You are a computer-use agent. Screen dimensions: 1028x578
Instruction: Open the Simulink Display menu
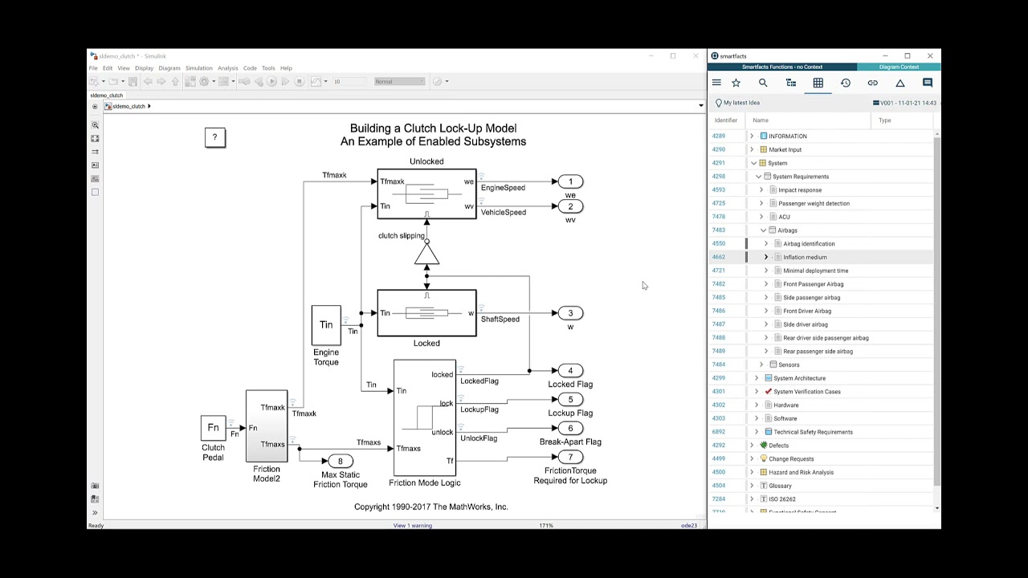pos(144,68)
